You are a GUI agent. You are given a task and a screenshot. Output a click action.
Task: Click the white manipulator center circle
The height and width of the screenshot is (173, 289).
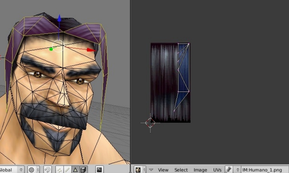[59, 46]
